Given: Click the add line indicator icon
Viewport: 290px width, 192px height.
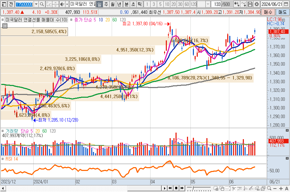Looking at the screenshot, I should (244, 4).
